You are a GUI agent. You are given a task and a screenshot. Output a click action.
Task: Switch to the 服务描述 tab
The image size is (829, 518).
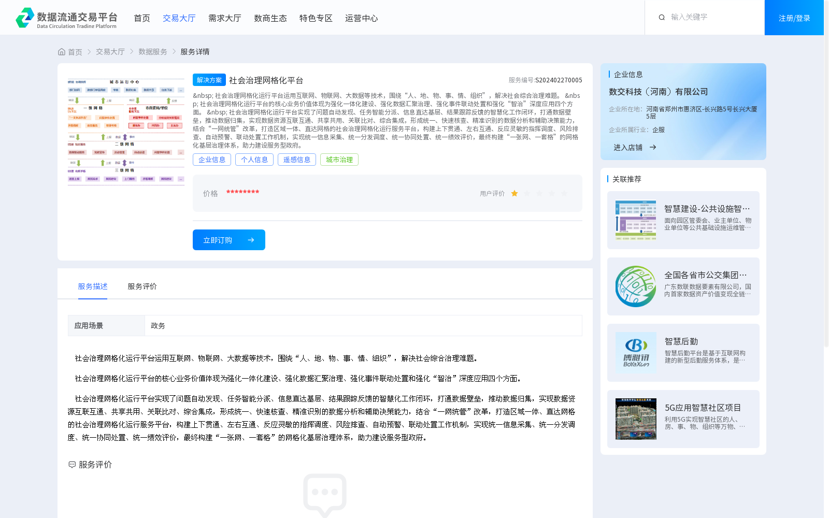(93, 286)
